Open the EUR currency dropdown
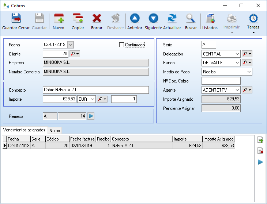The width and height of the screenshot is (267, 204). 92,99
